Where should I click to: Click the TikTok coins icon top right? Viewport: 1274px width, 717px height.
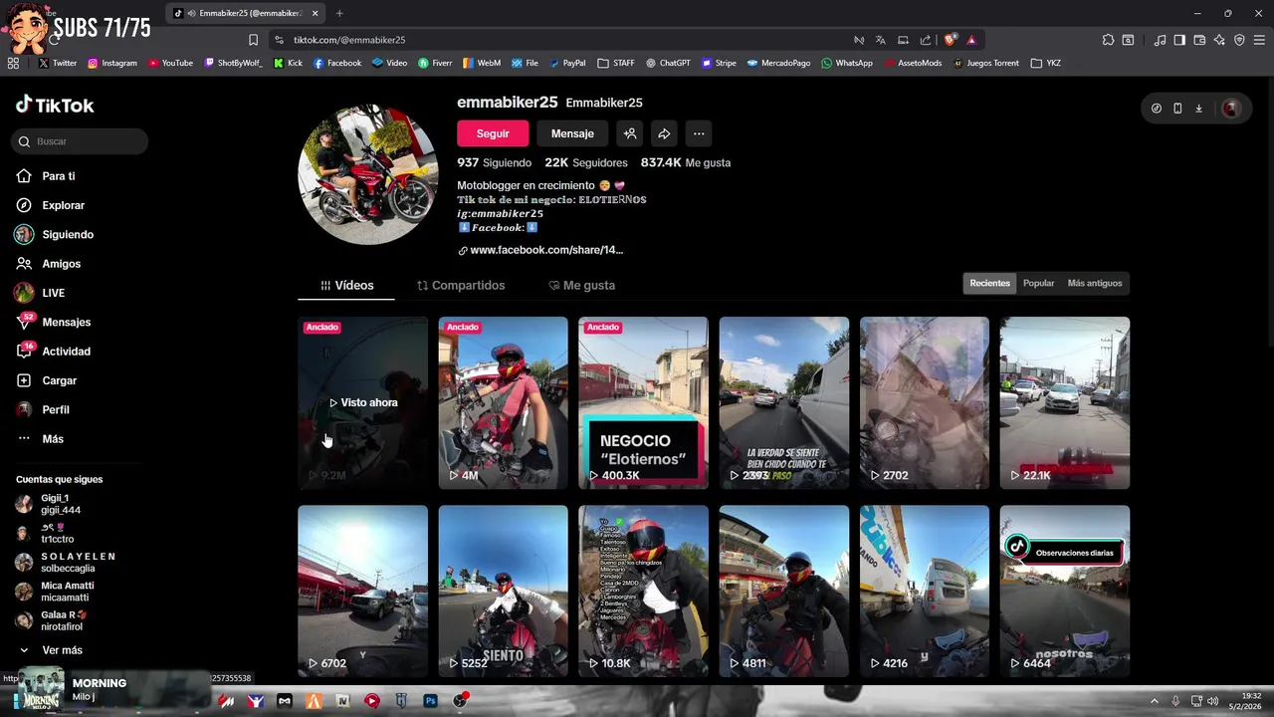tap(1157, 109)
